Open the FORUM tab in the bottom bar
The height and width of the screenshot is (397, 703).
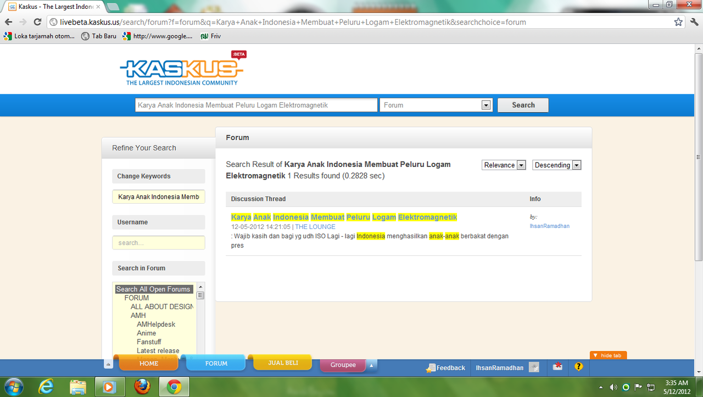tap(216, 363)
